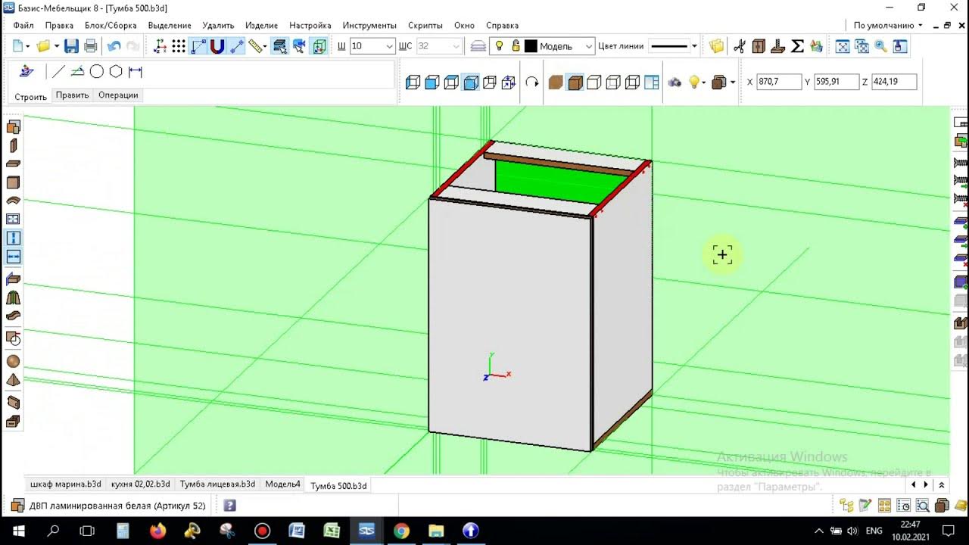Toggle the dot grid icon
This screenshot has height=545, width=969.
179,46
